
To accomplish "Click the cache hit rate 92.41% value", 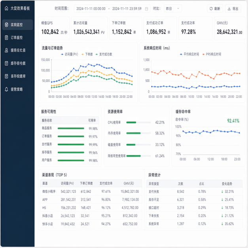I will click(x=233, y=121).
